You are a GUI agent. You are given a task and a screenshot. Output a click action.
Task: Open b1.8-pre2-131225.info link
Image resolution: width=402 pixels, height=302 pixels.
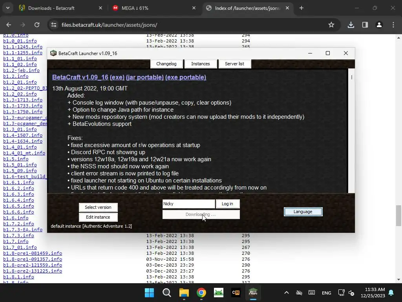[33, 271]
